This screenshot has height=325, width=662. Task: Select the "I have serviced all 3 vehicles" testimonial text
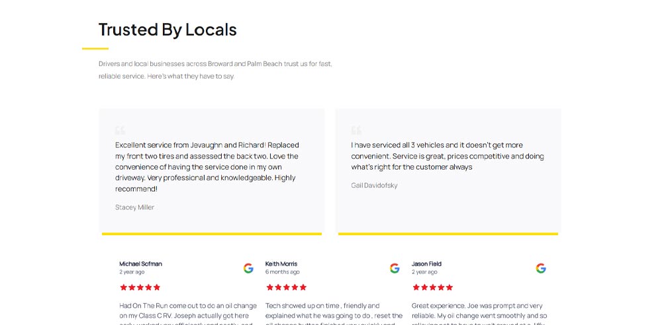coord(447,156)
